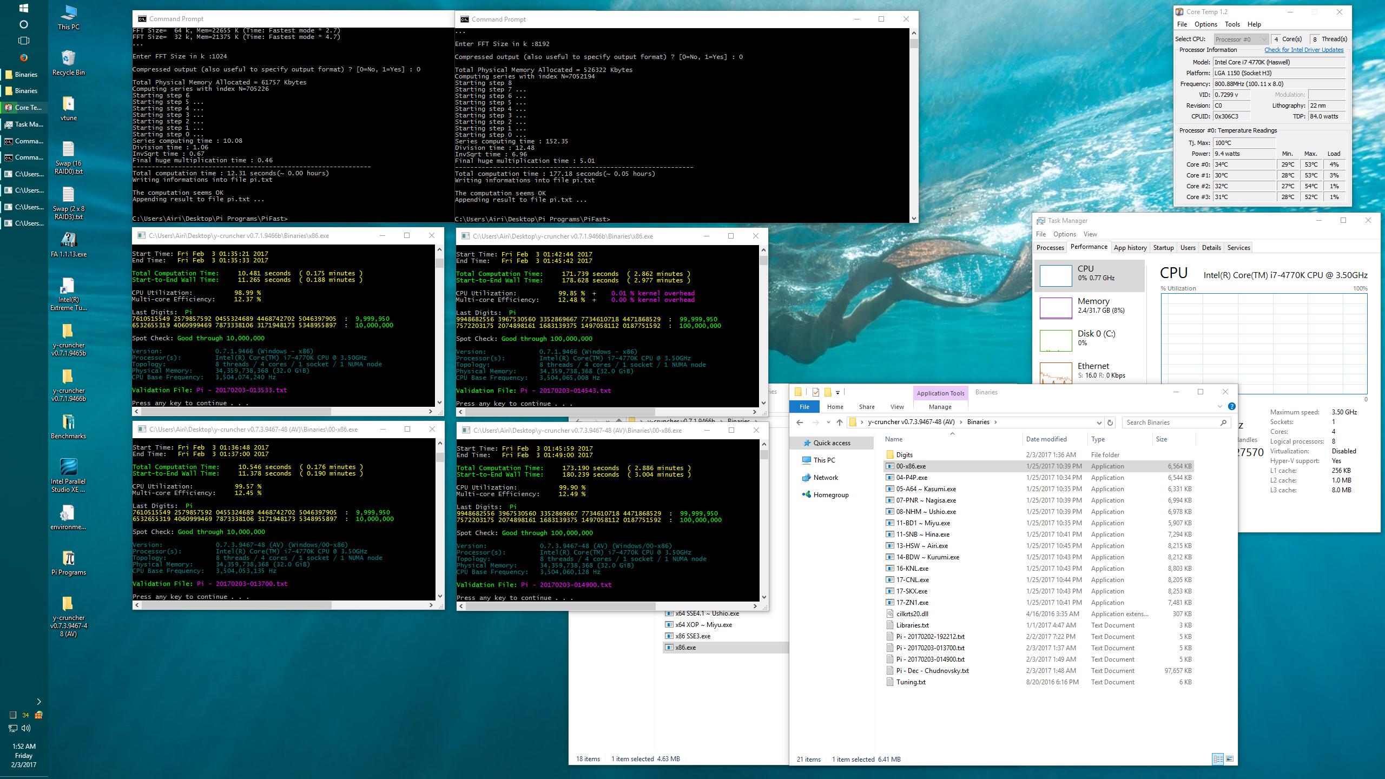Click the taskbar clock showing 1:52 AM
The width and height of the screenshot is (1385, 779).
point(24,755)
